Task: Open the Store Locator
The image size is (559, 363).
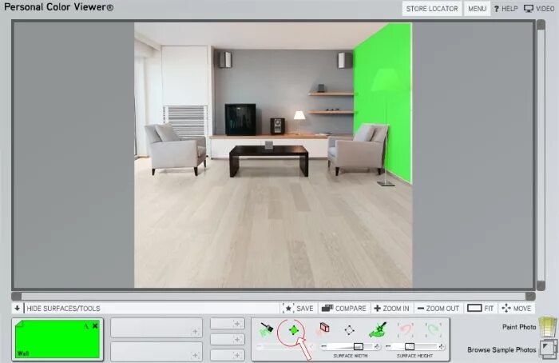Action: [432, 9]
